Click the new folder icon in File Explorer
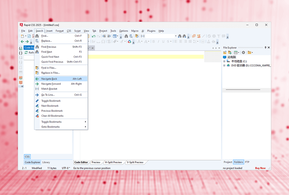 [x=230, y=52]
